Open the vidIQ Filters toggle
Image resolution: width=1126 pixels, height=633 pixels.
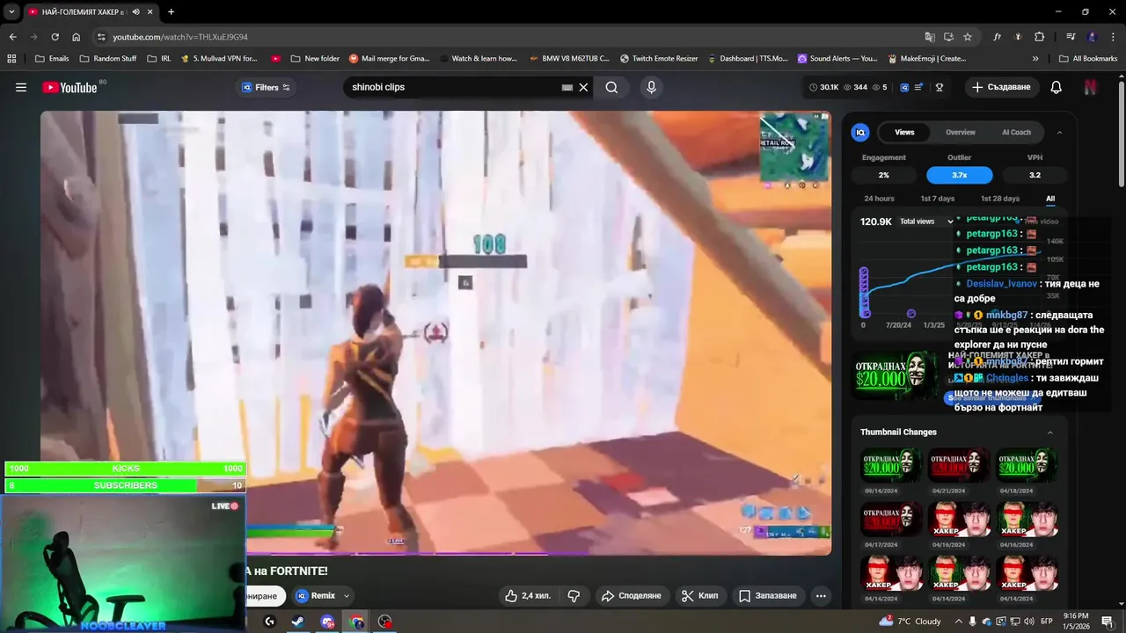(266, 87)
